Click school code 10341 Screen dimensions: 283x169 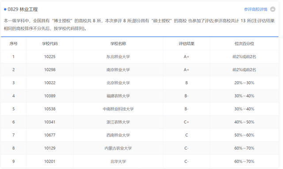pyautogui.click(x=50, y=122)
